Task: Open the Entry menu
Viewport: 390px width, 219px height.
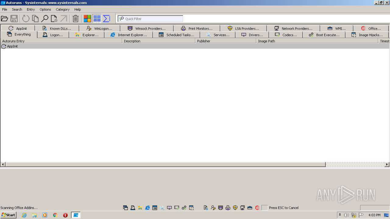Action: point(31,9)
